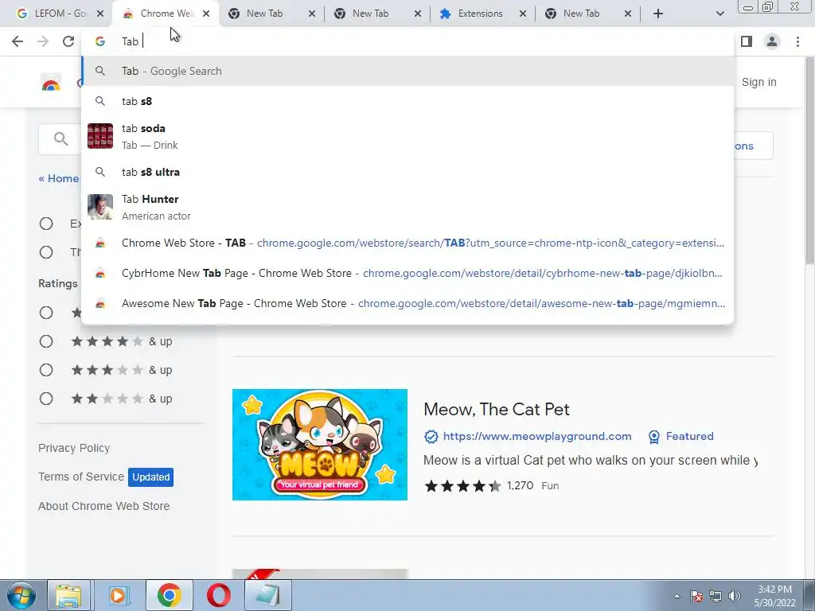Viewport: 815px width, 611px height.
Task: Close the Extensions tab
Action: [522, 14]
